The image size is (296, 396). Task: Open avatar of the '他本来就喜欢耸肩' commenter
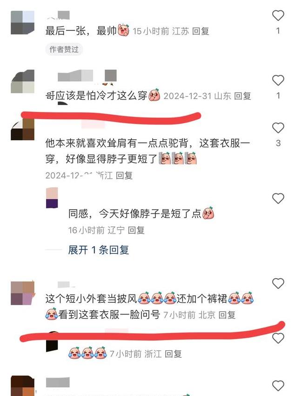pyautogui.click(x=22, y=130)
